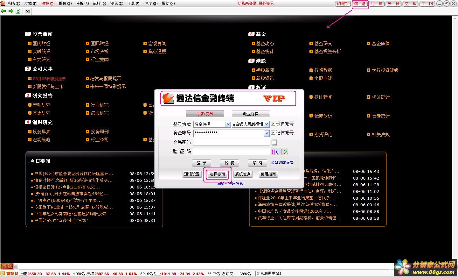This screenshot has height=277, width=458.
Task: Open headline 广深高速(600548)不达标
Action: coord(68,200)
